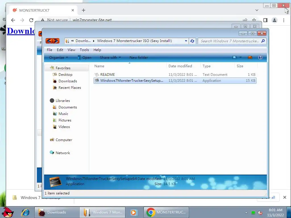
Task: Open Recent Places in Favorites
Action: 70,87
